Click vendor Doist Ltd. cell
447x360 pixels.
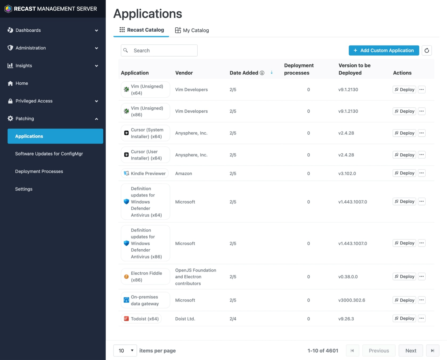point(185,319)
